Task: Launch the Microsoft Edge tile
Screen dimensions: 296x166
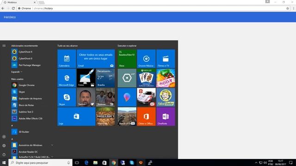Action: pyautogui.click(x=67, y=78)
